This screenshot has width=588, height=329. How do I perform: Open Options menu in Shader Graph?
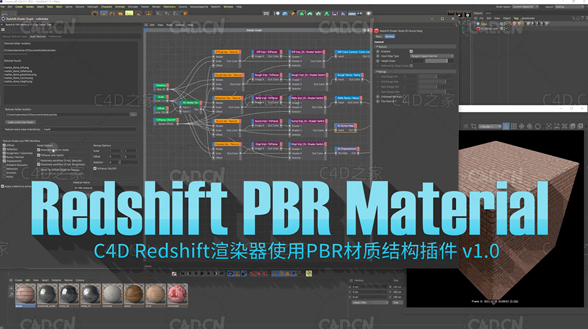point(180,25)
